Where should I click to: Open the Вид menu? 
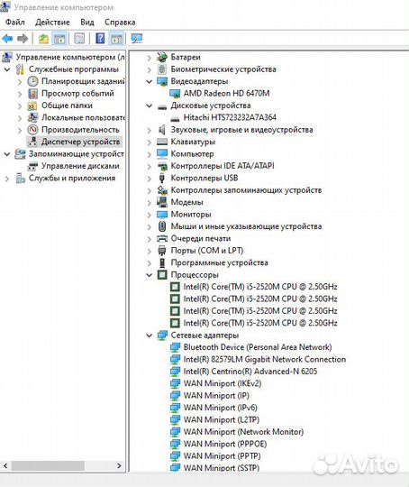(x=87, y=22)
